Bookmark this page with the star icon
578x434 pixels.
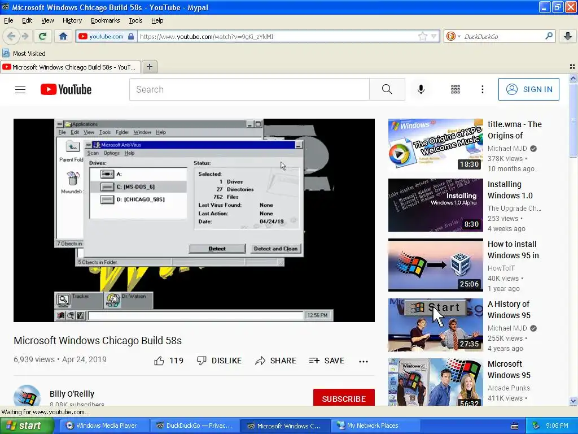[422, 36]
